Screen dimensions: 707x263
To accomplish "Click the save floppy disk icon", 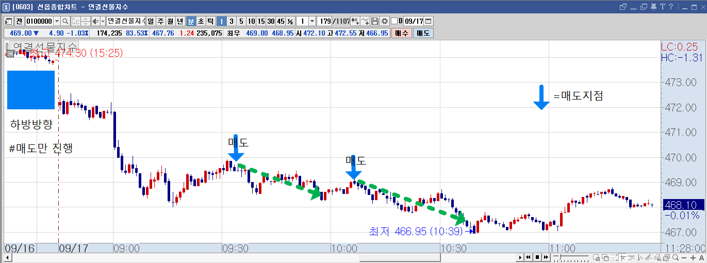I will [x=374, y=21].
